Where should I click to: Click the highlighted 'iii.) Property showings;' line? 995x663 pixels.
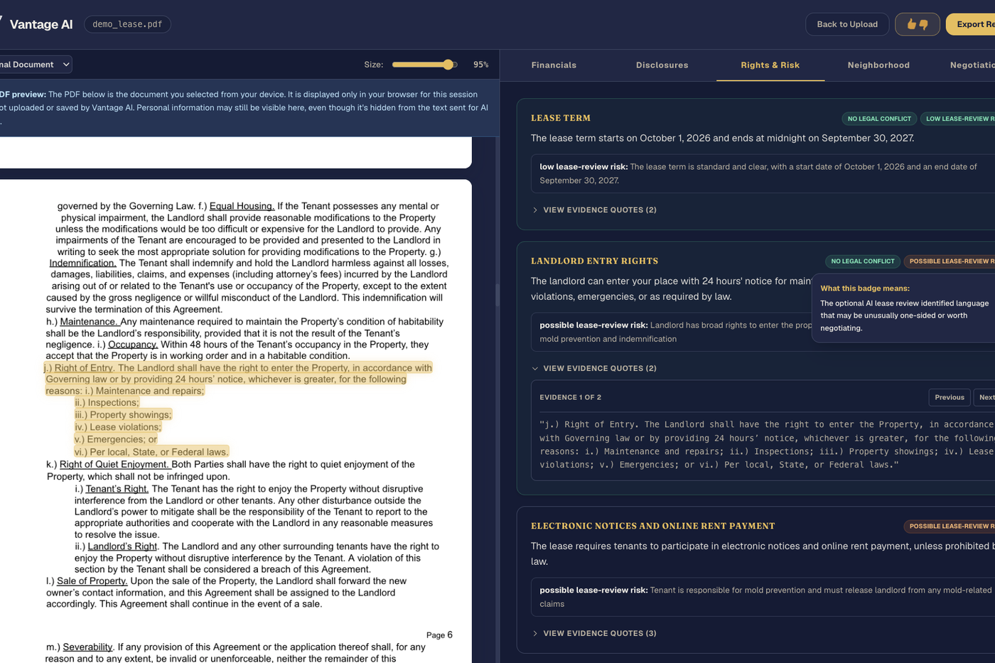point(123,415)
